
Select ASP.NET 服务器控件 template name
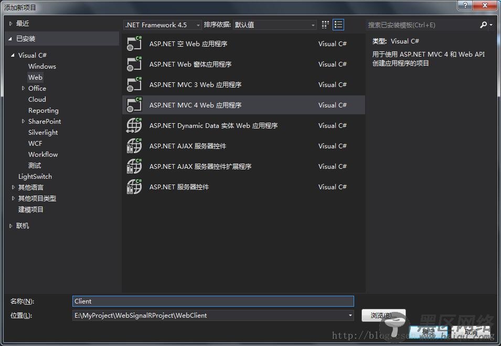179,187
